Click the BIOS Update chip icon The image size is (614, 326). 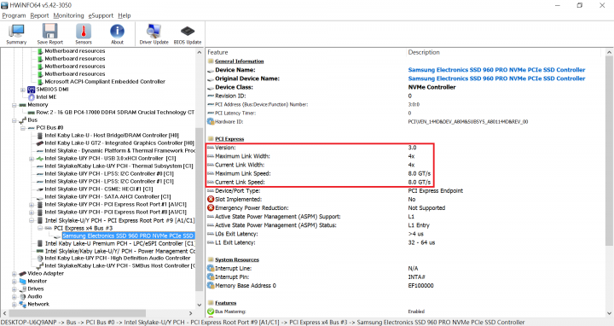188,34
